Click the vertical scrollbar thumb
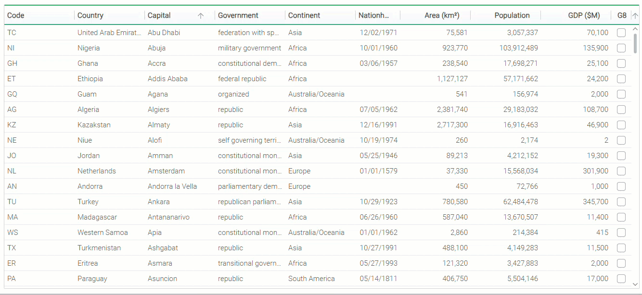This screenshot has width=642, height=295. point(635,43)
